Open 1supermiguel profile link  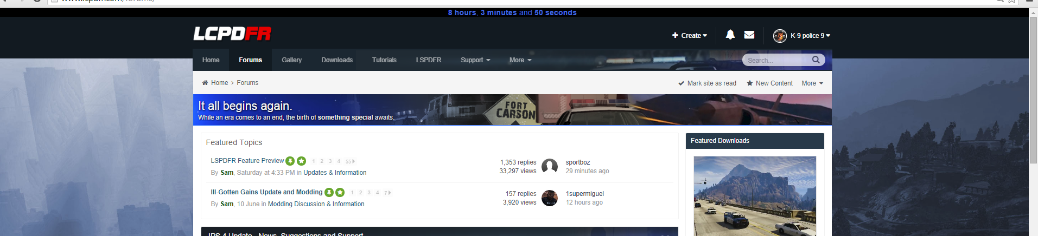(585, 194)
